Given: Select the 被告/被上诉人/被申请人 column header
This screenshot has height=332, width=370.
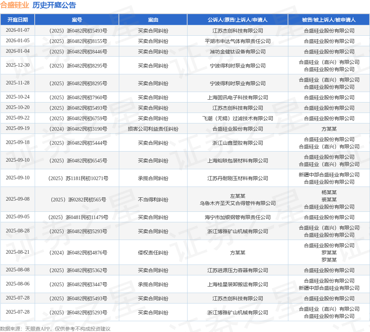Looking at the screenshot, I should pos(329,20).
